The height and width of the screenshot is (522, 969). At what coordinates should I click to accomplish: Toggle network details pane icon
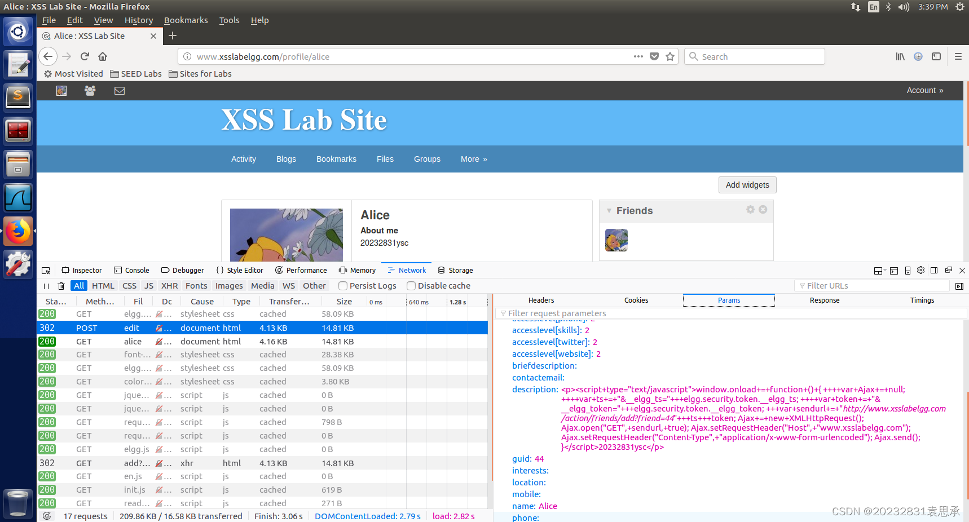[x=959, y=286]
